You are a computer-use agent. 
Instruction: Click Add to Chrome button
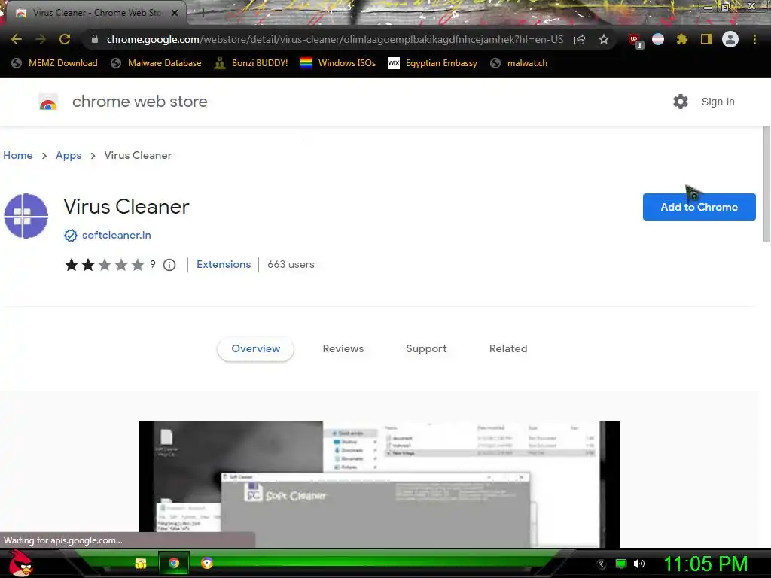tap(699, 207)
